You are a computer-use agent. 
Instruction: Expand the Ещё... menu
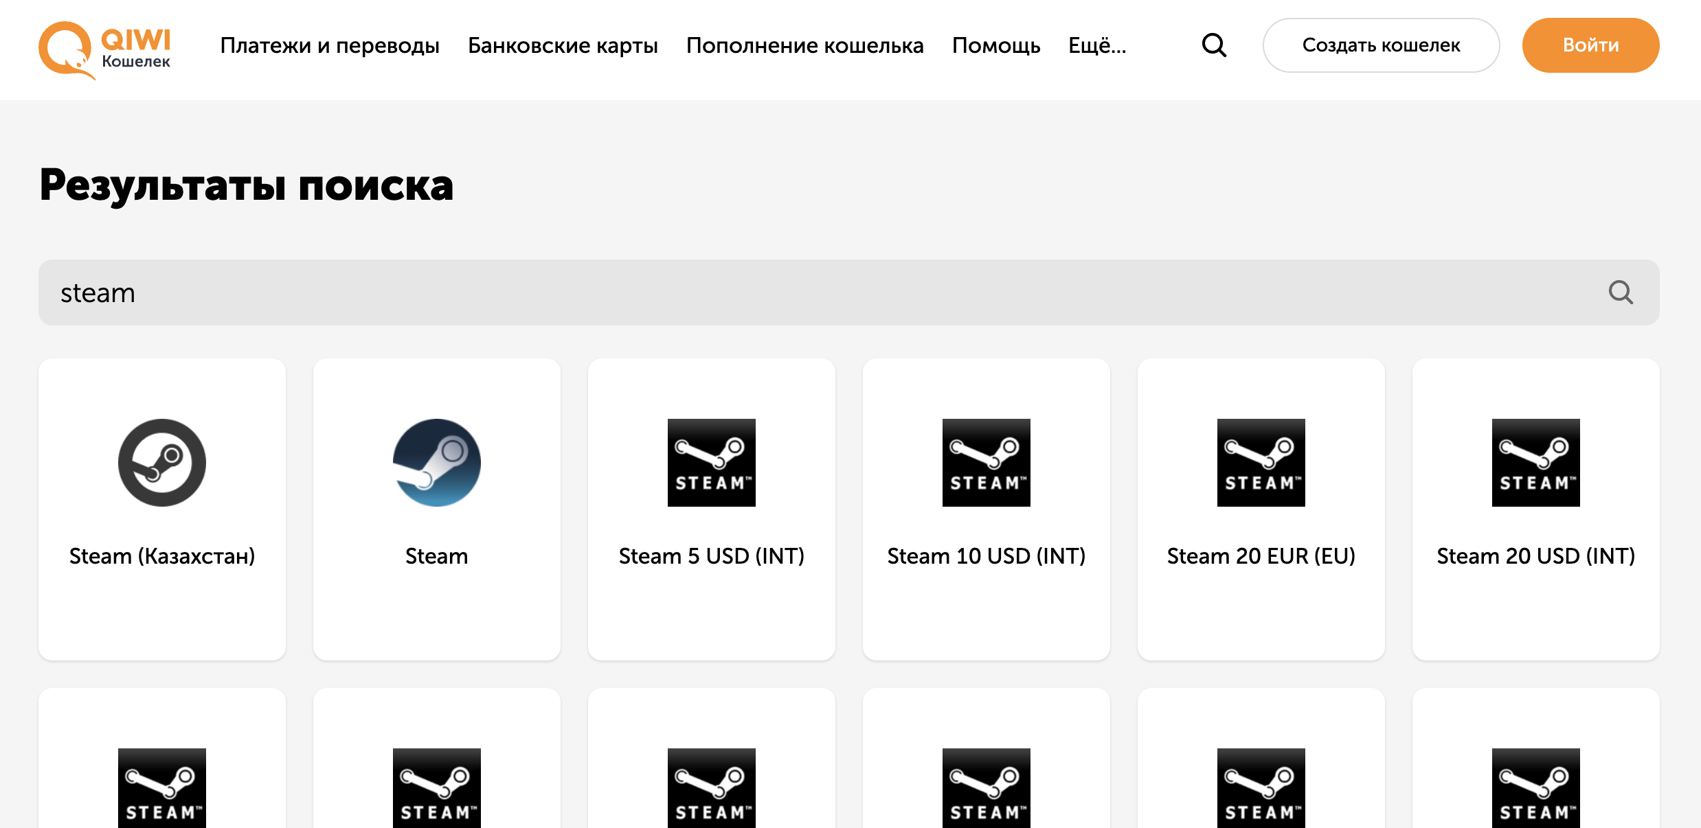[1097, 45]
